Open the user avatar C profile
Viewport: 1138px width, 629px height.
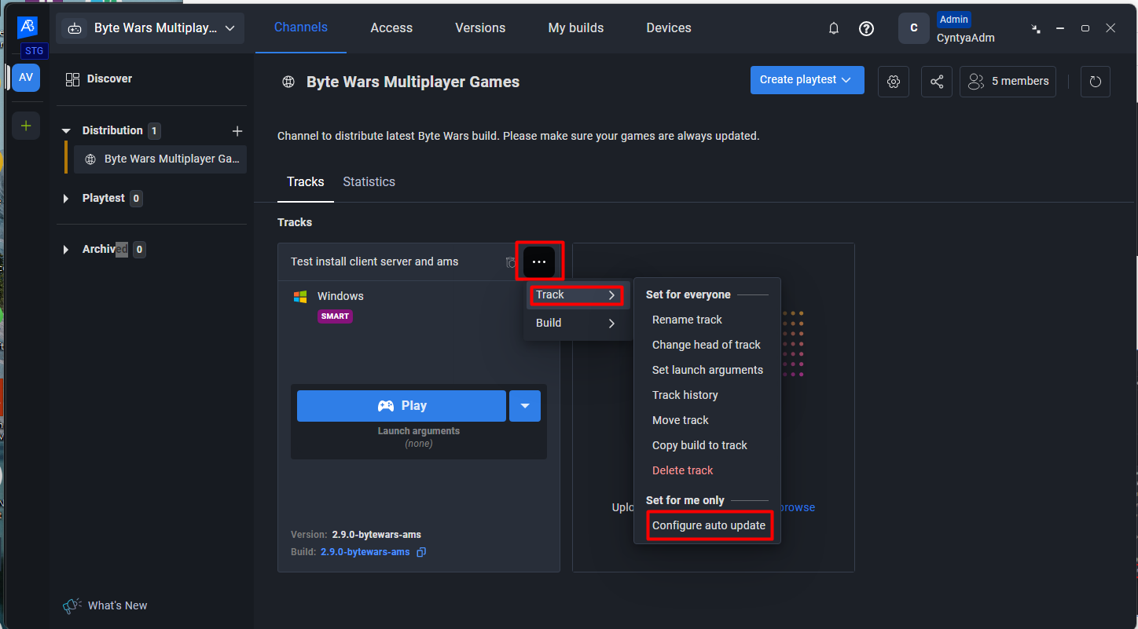[x=913, y=28]
